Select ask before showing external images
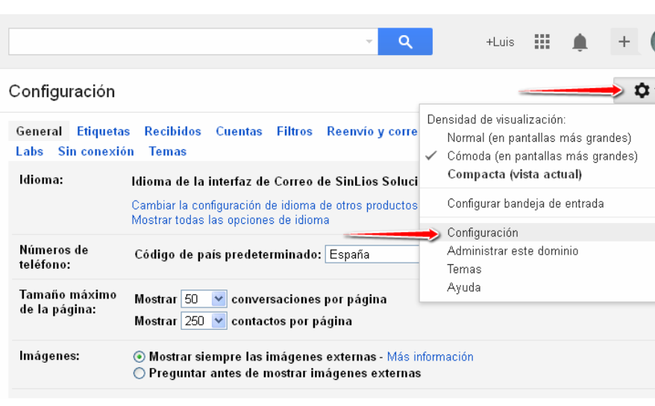The width and height of the screenshot is (655, 406). [139, 373]
